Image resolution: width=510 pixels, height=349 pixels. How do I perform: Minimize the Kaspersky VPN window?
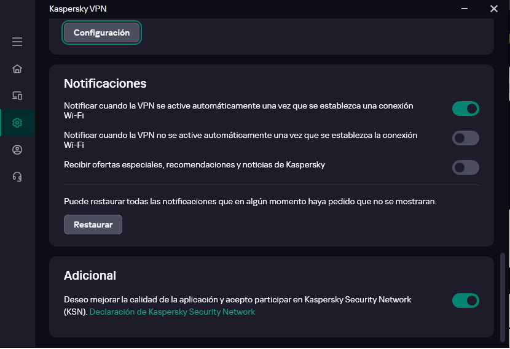click(465, 9)
